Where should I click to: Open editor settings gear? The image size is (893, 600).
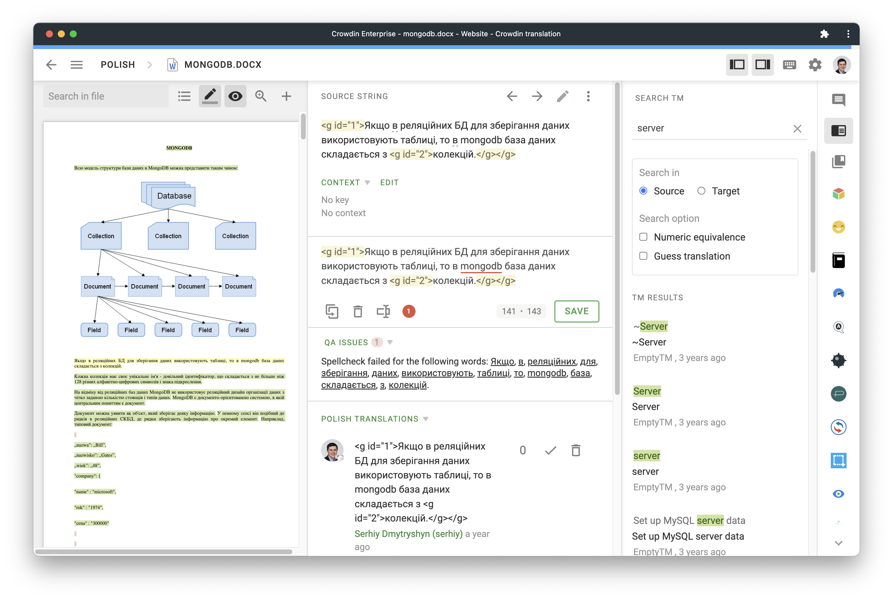[x=815, y=65]
